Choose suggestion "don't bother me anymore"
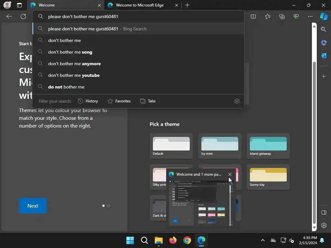The width and height of the screenshot is (331, 248). pos(138,64)
